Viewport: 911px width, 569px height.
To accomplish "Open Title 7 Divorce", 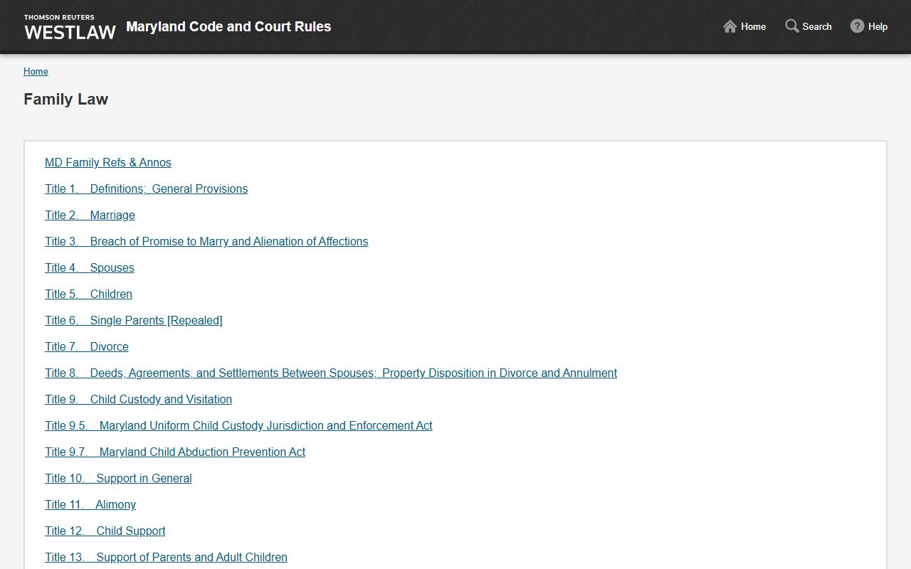I will point(87,347).
